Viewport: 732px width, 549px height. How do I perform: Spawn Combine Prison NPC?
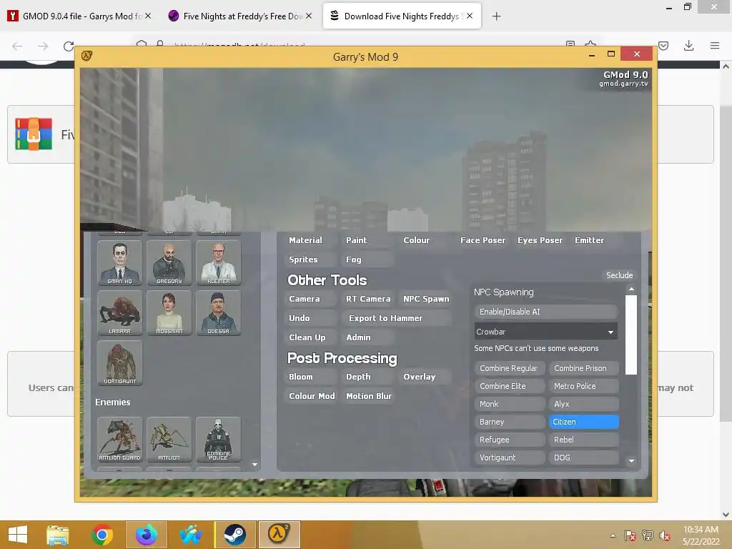point(583,368)
